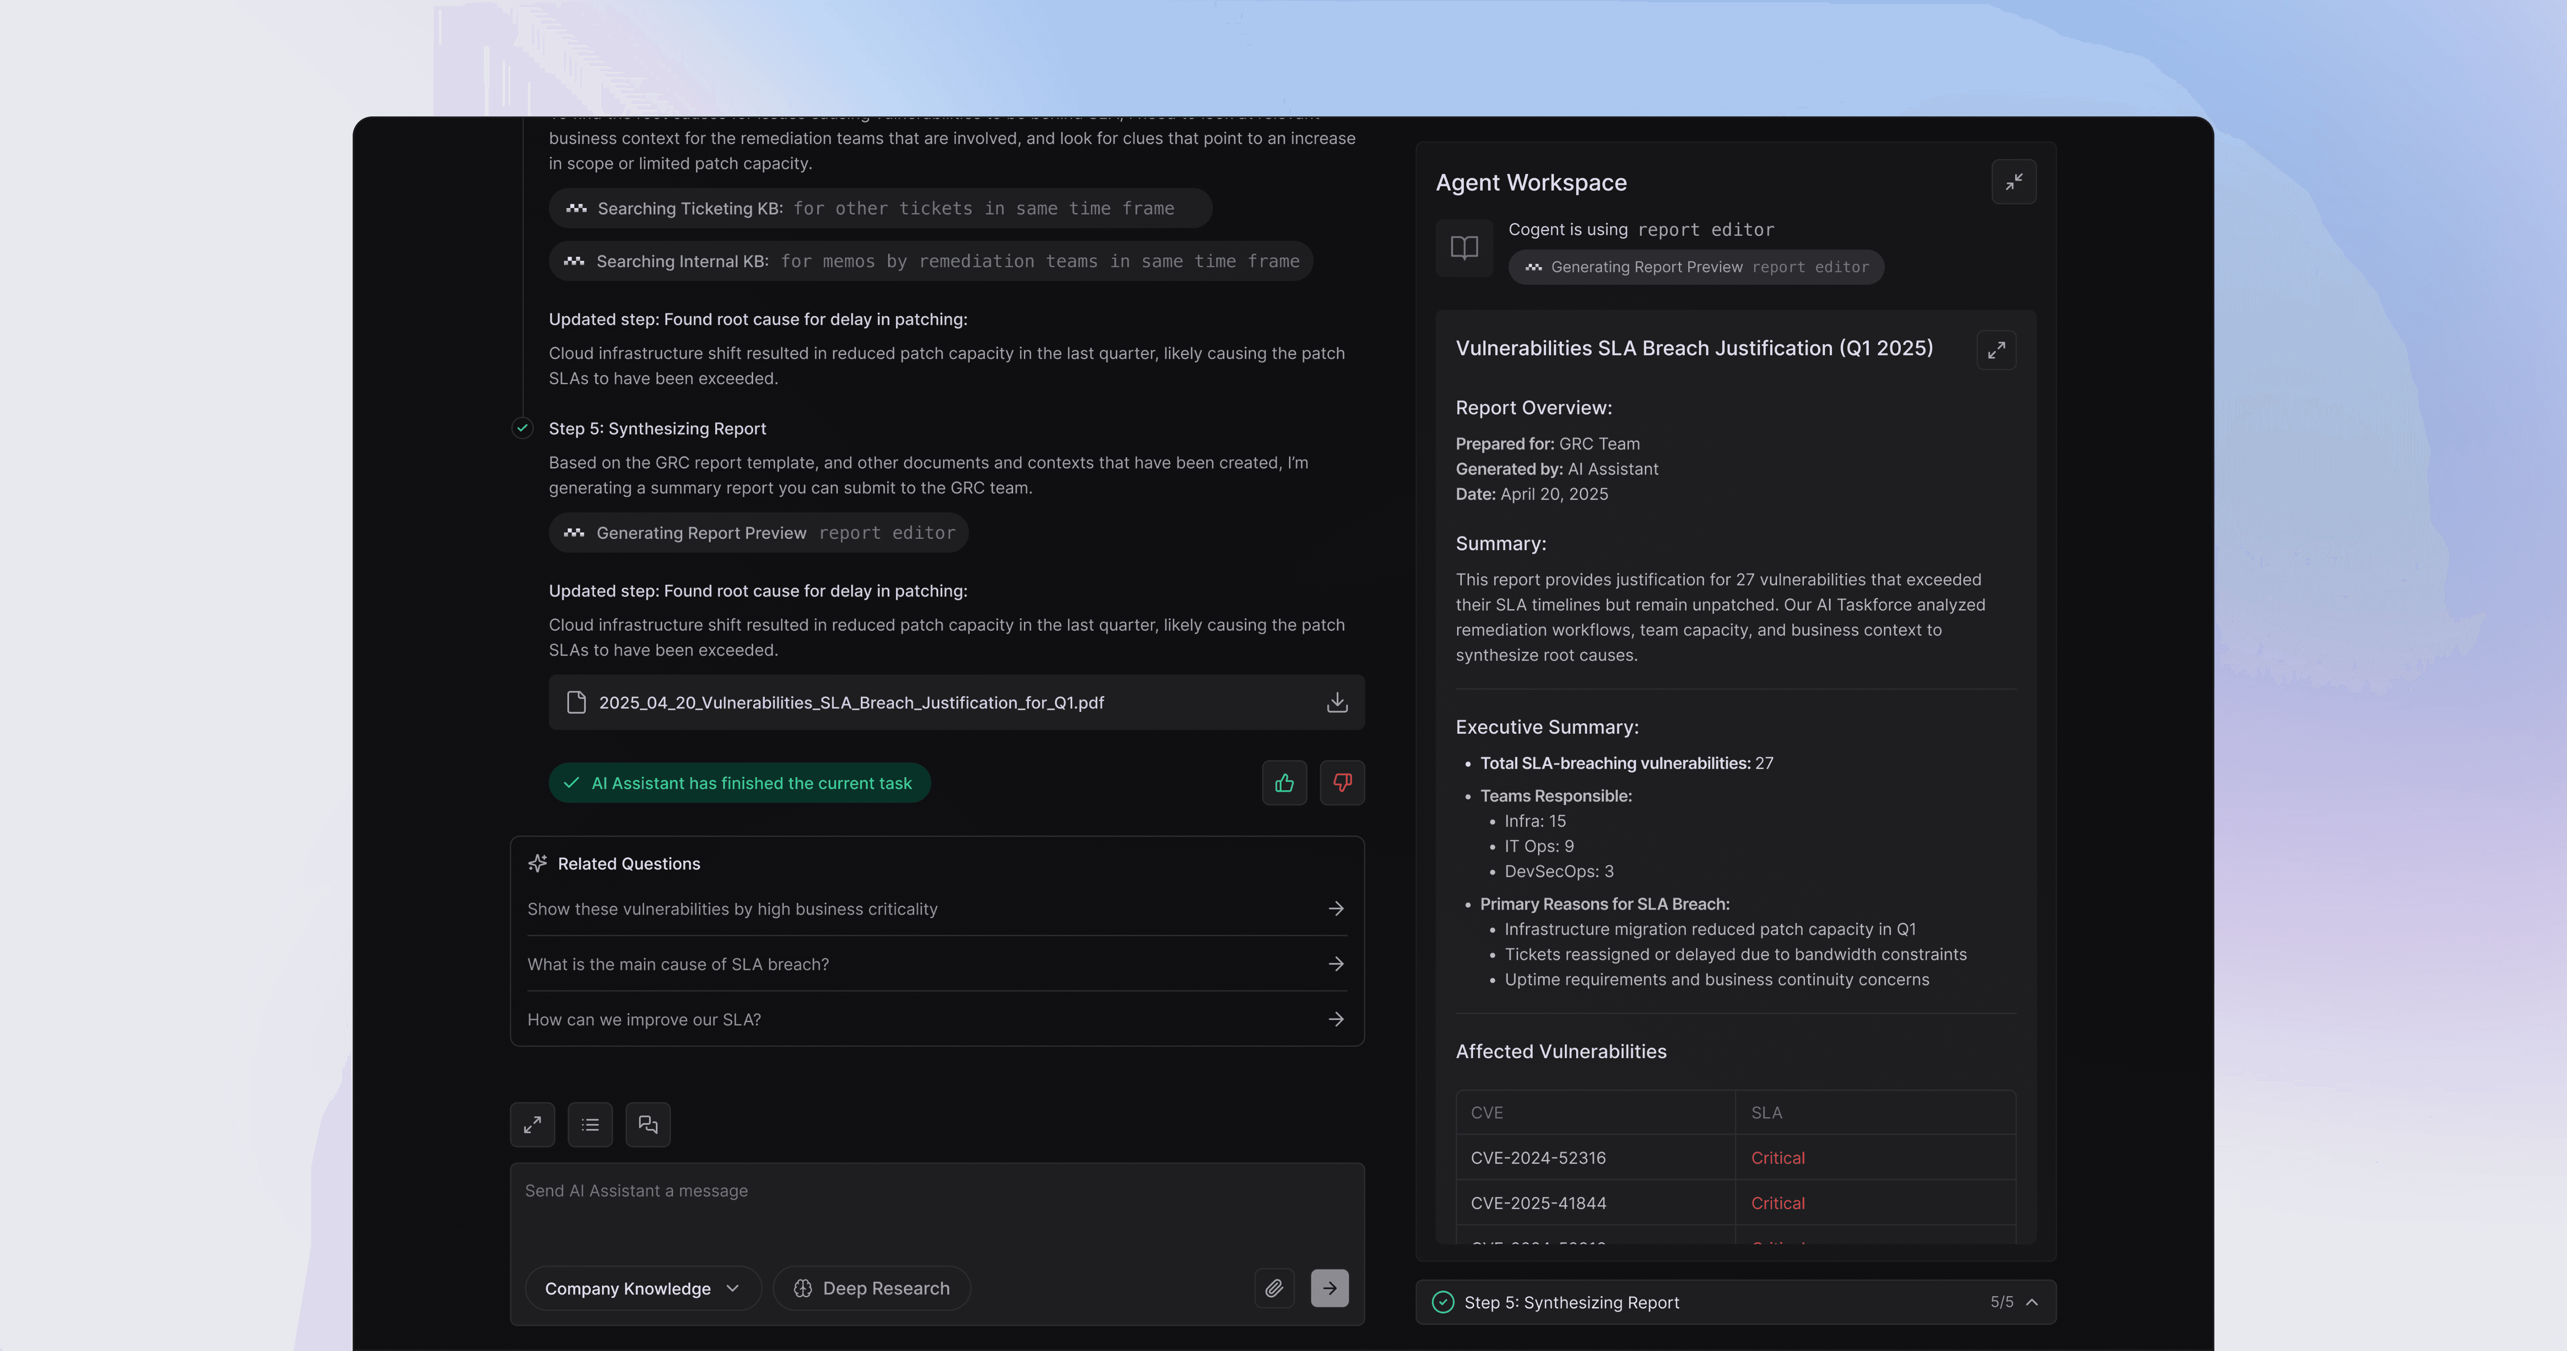Give thumbs up feedback
The height and width of the screenshot is (1351, 2567).
(x=1283, y=783)
